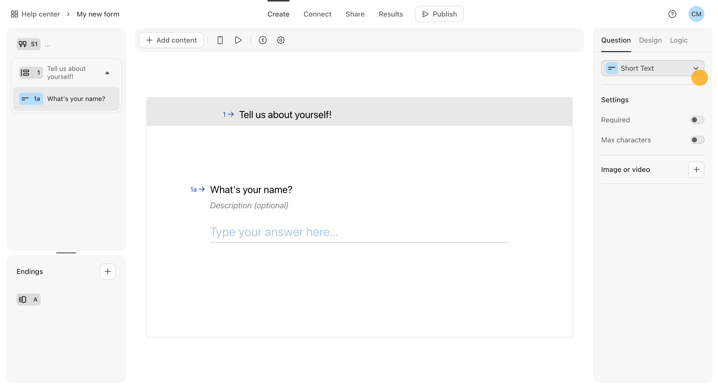Open accessibility checker icon
The width and height of the screenshot is (718, 389).
262,40
